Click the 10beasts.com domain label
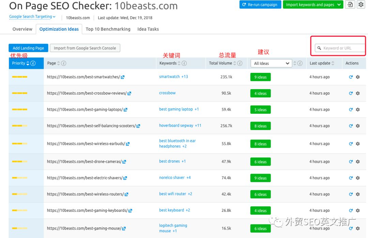This screenshot has height=238, width=368. [x=78, y=18]
